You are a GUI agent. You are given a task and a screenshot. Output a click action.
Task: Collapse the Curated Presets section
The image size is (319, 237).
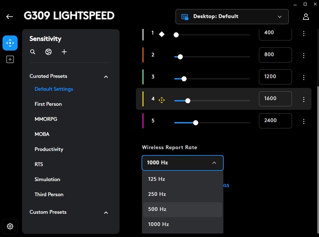(x=106, y=77)
